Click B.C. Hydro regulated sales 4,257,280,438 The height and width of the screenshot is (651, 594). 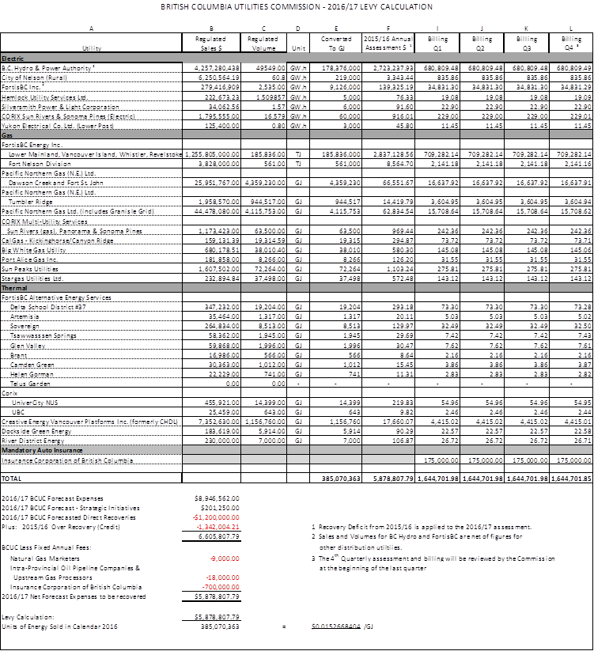click(x=217, y=68)
